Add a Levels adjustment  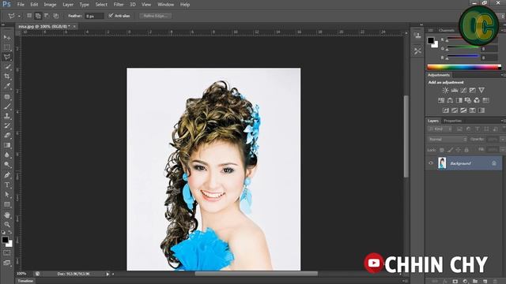[455, 90]
